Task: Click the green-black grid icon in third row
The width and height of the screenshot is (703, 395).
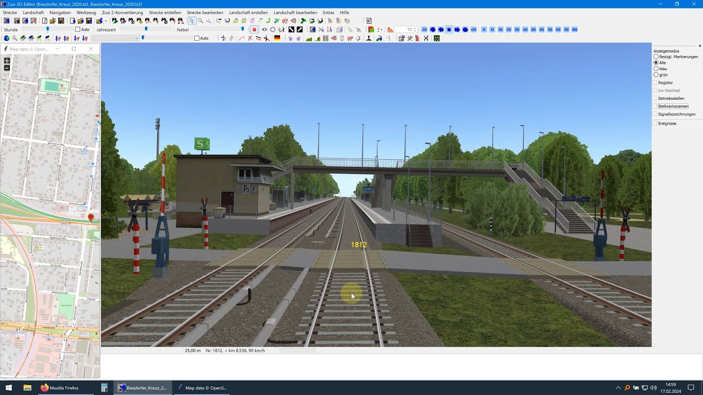Action: (437, 38)
